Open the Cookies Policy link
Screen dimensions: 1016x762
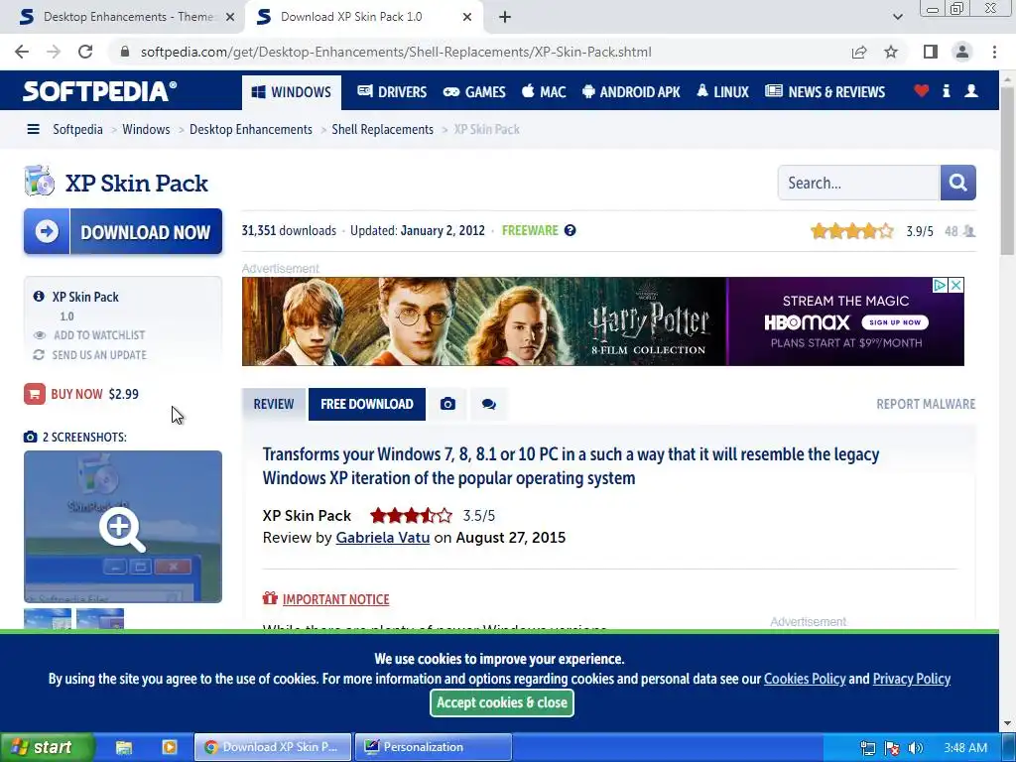[x=805, y=679]
